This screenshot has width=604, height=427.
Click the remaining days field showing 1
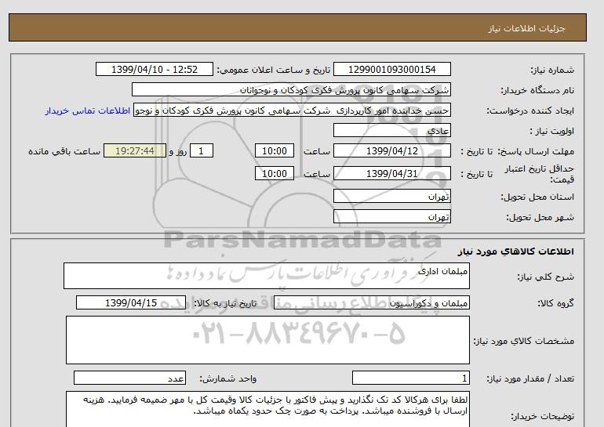[x=202, y=150]
